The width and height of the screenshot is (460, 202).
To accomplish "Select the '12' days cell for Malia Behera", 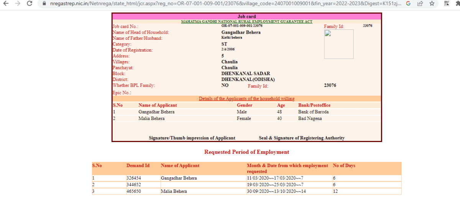I will (336, 191).
